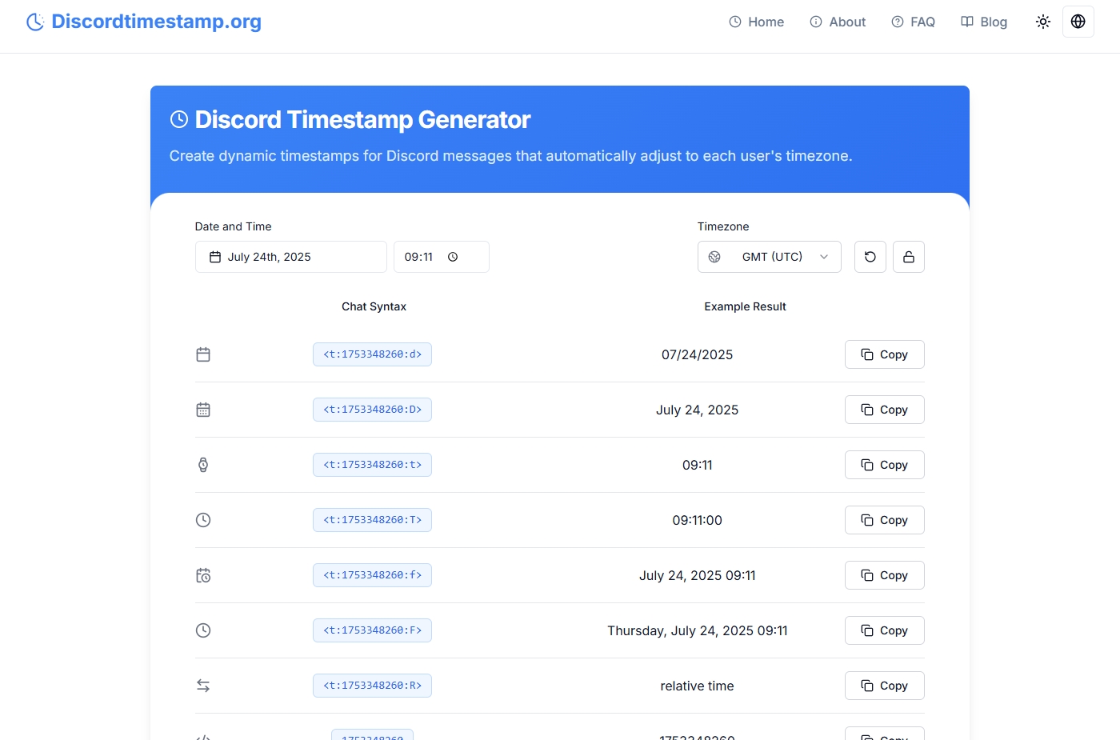This screenshot has width=1120, height=740.
Task: Click the short date calendar icon
Action: [203, 354]
